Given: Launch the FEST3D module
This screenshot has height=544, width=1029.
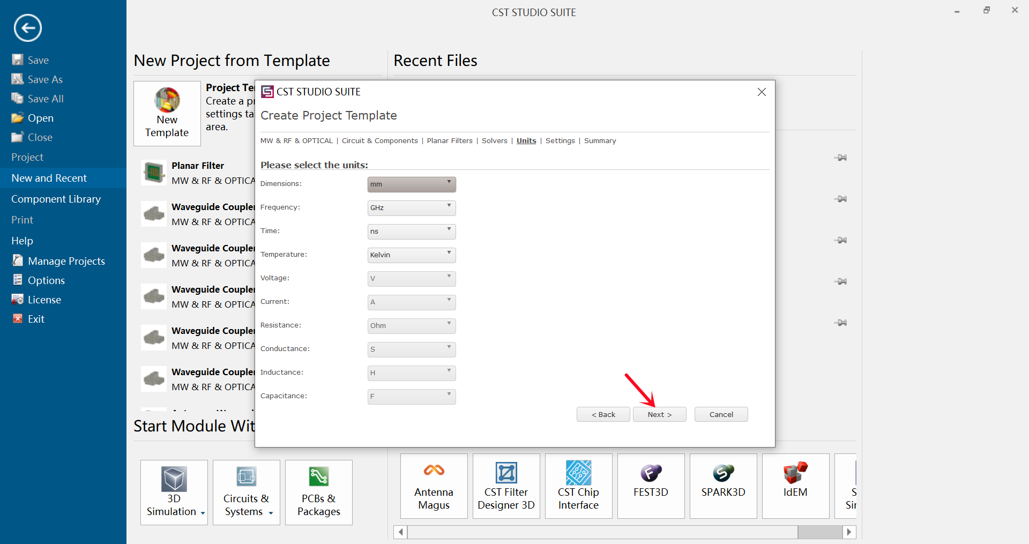Looking at the screenshot, I should [x=651, y=486].
